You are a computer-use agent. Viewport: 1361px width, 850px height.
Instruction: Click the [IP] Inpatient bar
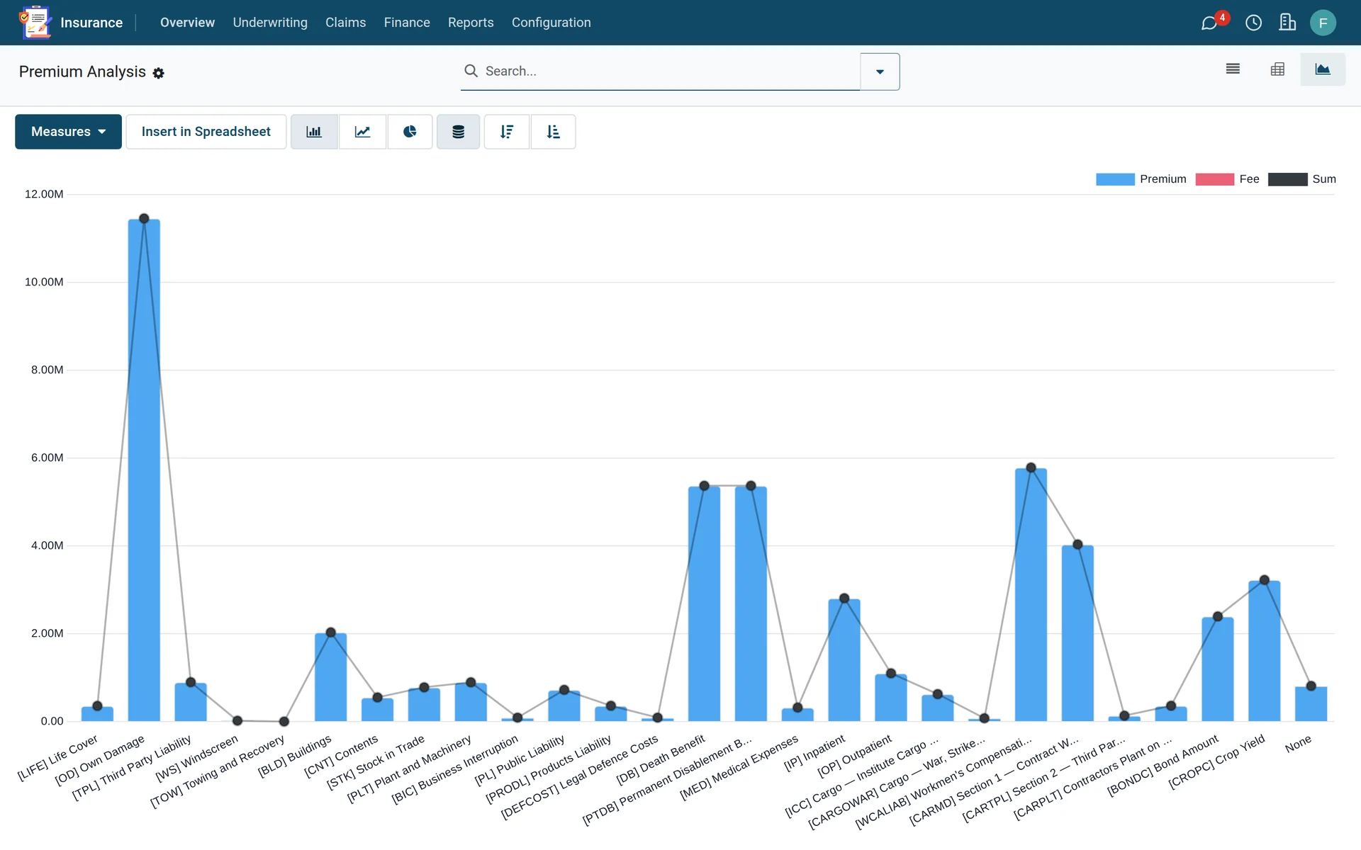point(844,660)
